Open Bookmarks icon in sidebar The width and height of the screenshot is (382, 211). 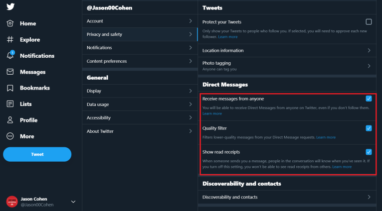tap(10, 88)
